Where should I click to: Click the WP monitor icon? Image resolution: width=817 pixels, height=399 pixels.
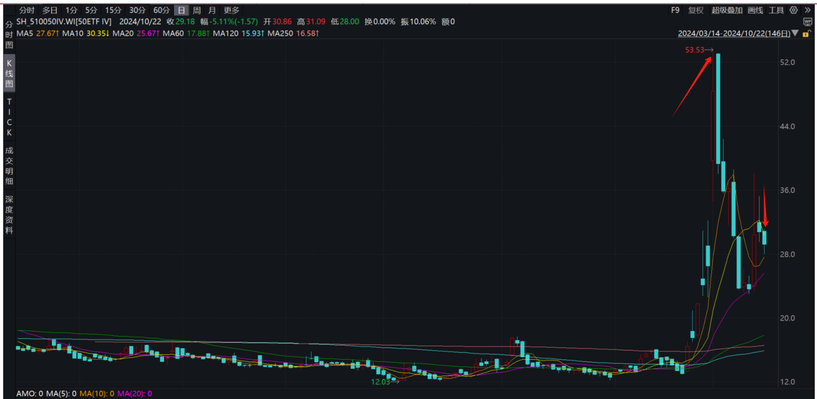pos(807,22)
